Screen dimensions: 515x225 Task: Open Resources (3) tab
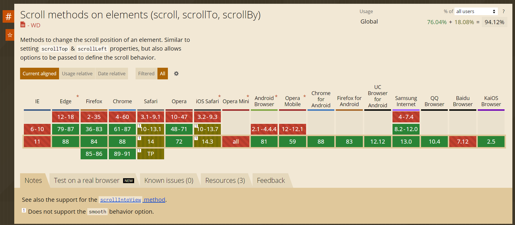225,181
